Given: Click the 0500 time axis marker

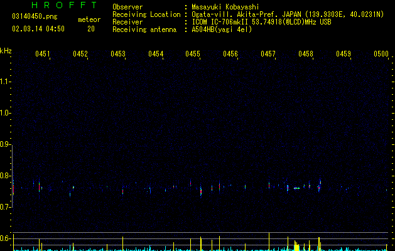Looking at the screenshot, I should click(x=381, y=53).
